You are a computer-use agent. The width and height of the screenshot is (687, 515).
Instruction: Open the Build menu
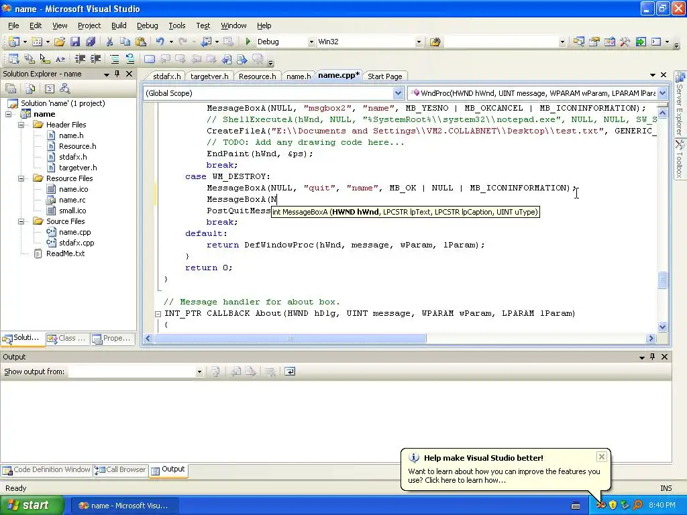point(119,25)
